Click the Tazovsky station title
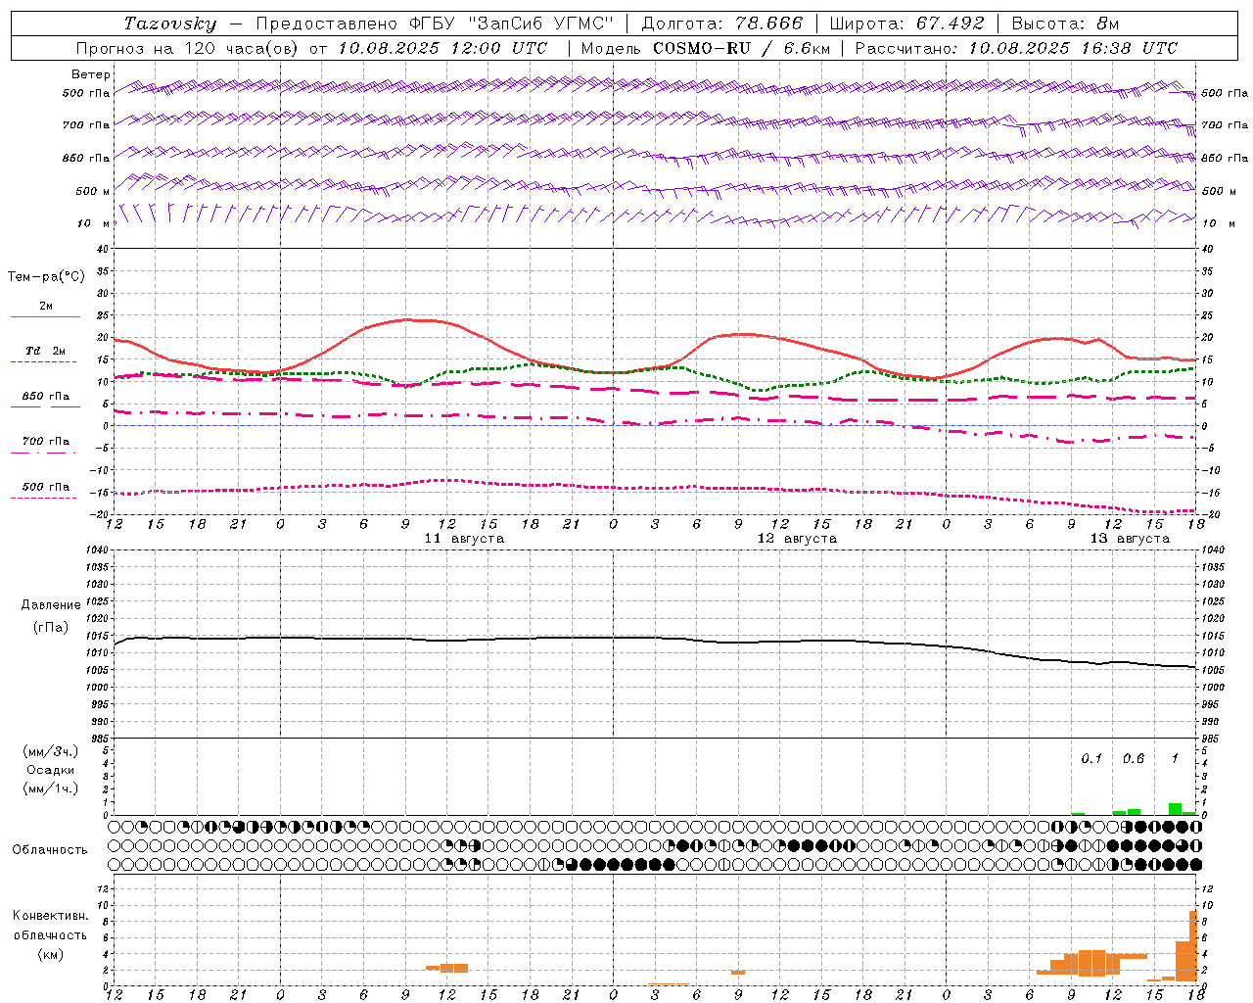 170,24
